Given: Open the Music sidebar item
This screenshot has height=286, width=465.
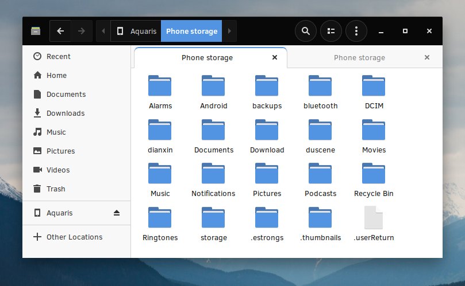Looking at the screenshot, I should pyautogui.click(x=56, y=132).
